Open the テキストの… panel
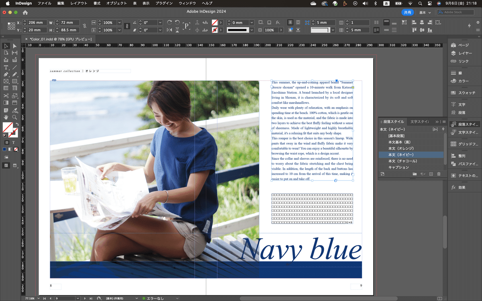Image resolution: width=482 pixels, height=301 pixels. [x=464, y=175]
